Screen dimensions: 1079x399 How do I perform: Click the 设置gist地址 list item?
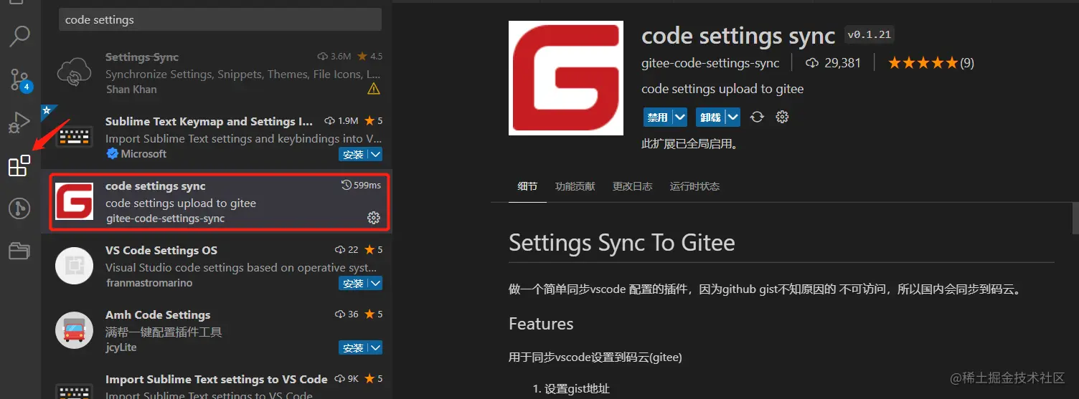pos(577,389)
